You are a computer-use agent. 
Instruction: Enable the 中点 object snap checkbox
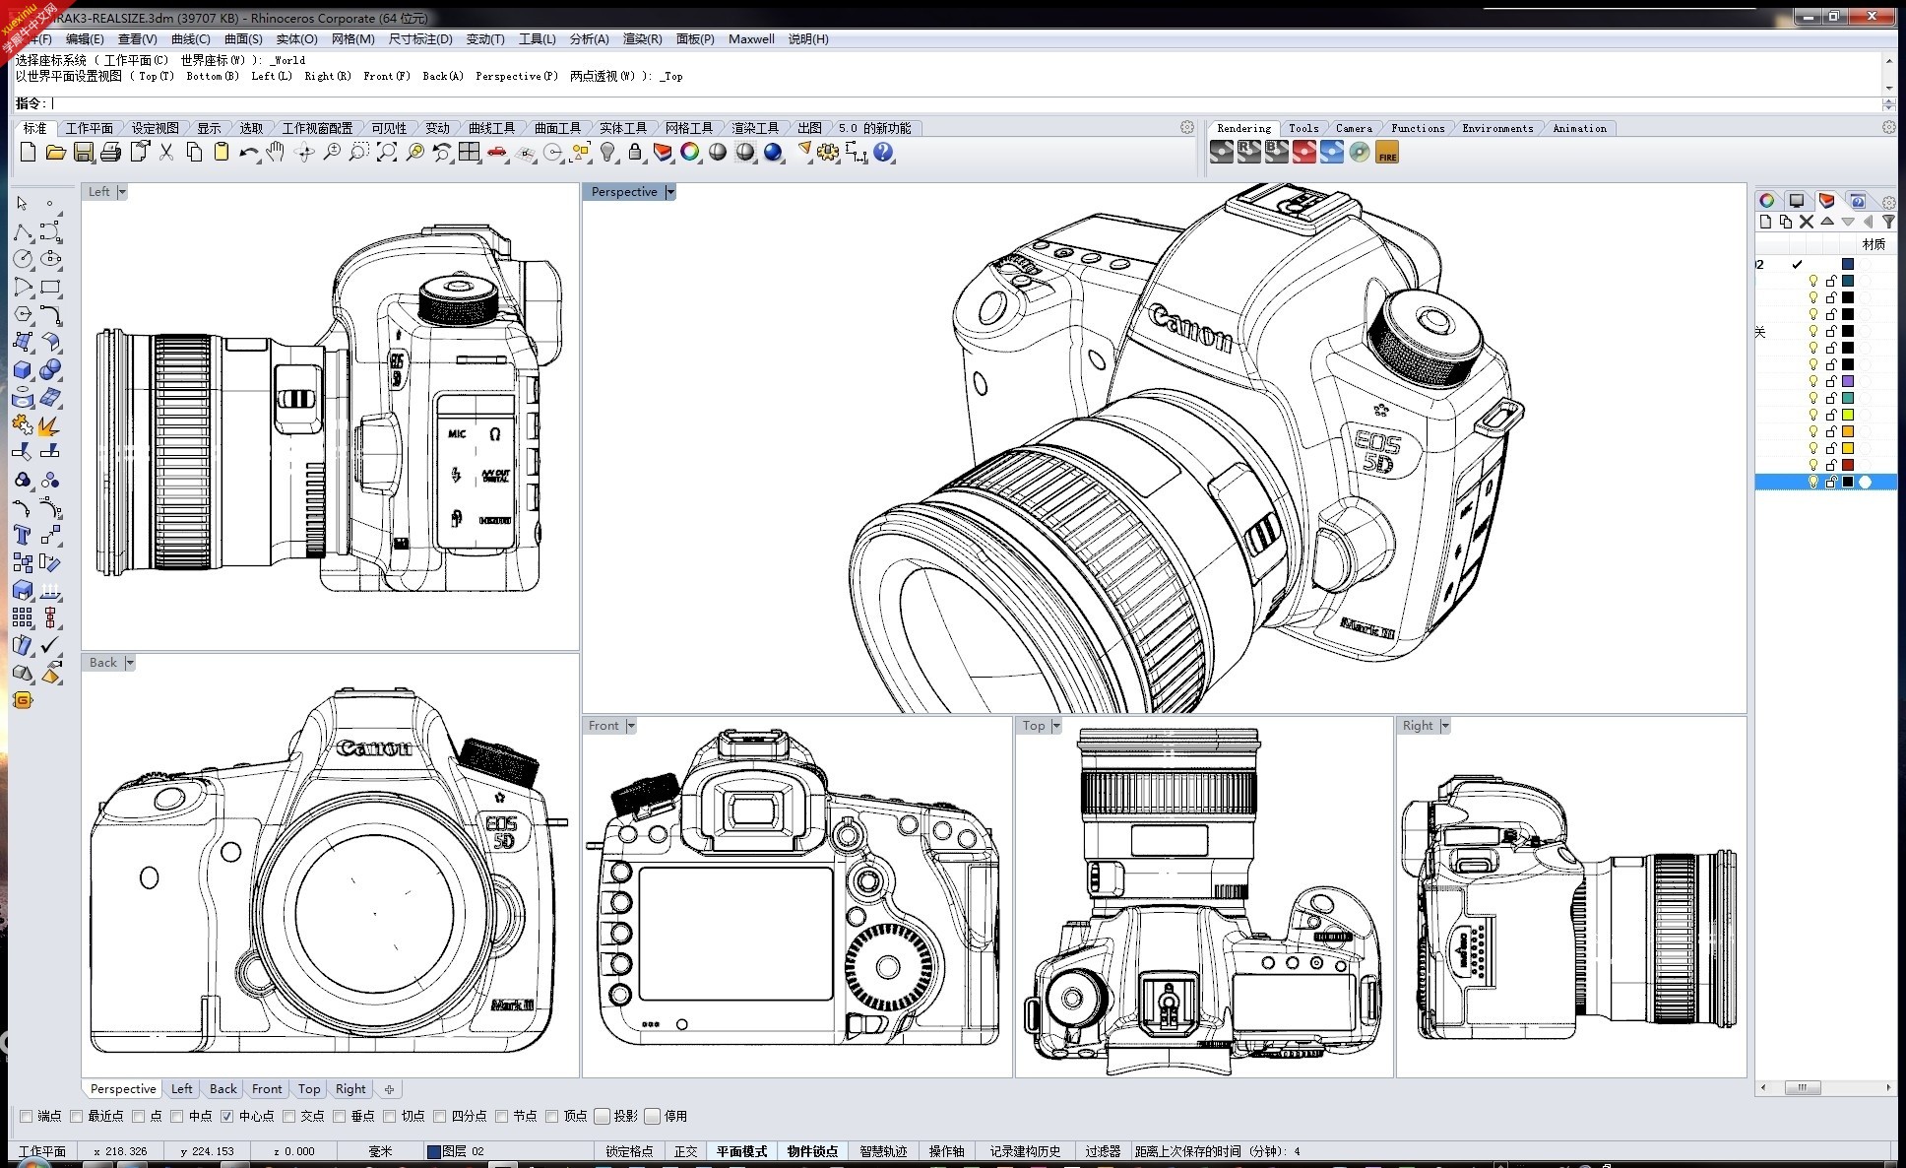point(177,1116)
